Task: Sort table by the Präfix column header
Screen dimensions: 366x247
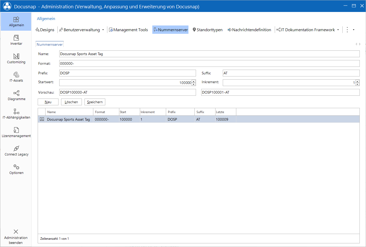Action: coord(180,112)
